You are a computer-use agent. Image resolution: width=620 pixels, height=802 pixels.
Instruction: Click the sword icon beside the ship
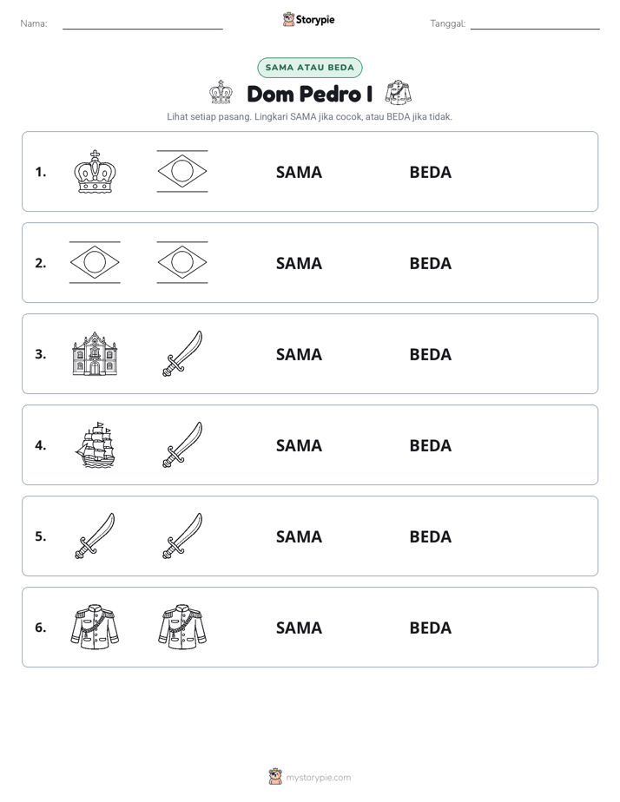[182, 444]
